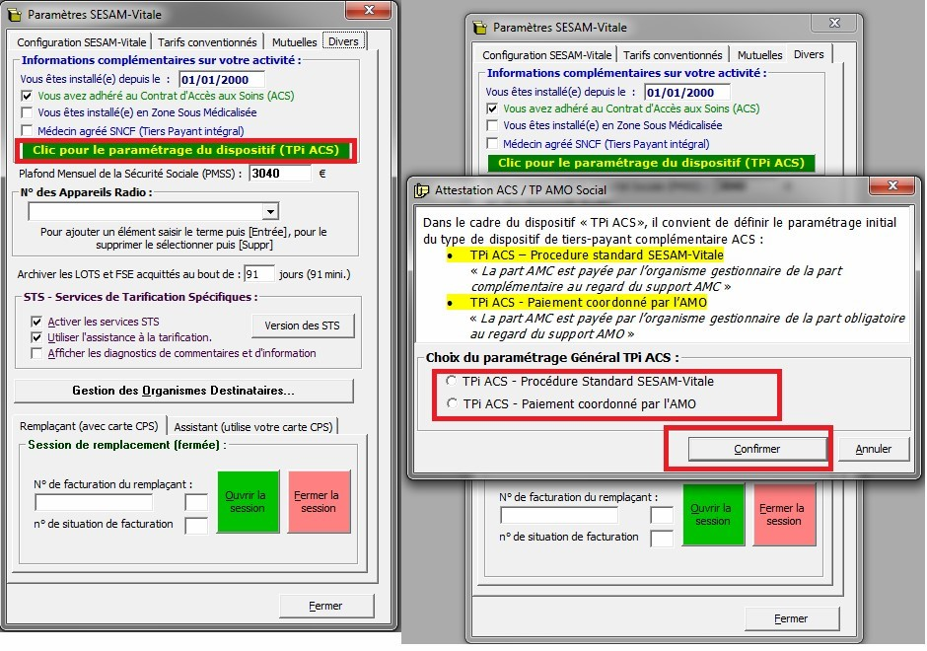
Task: Click Fermer button at bottom of right window
Action: pyautogui.click(x=792, y=618)
